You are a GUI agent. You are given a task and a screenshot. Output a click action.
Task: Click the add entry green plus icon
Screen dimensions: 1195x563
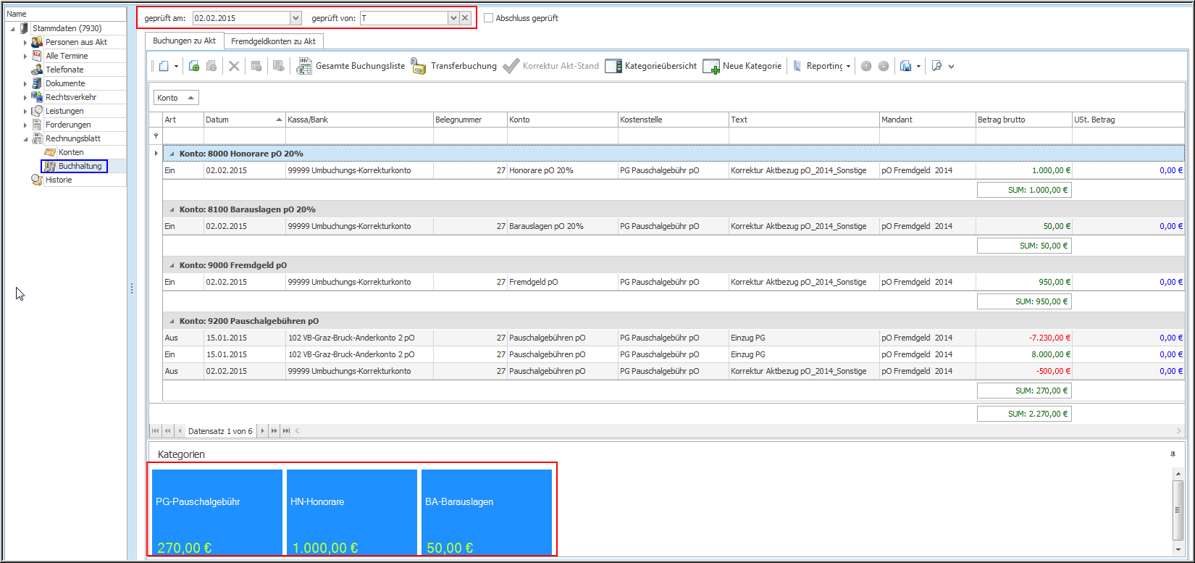[x=194, y=66]
